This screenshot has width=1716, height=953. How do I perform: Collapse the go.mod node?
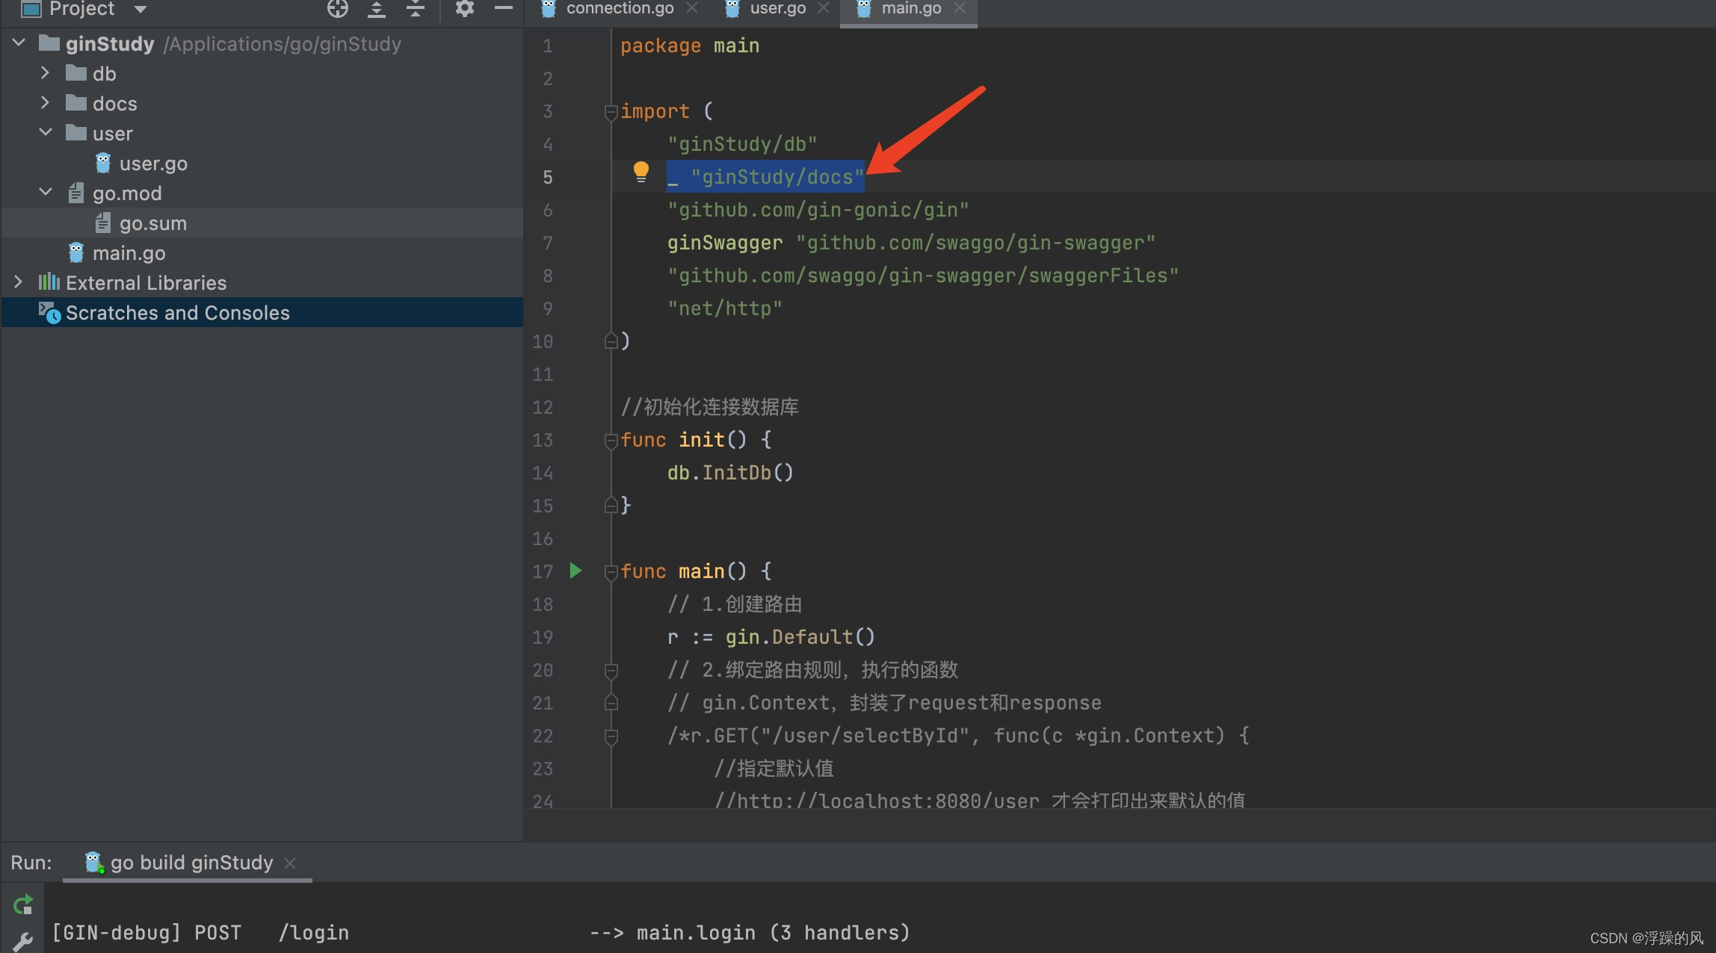tap(46, 192)
